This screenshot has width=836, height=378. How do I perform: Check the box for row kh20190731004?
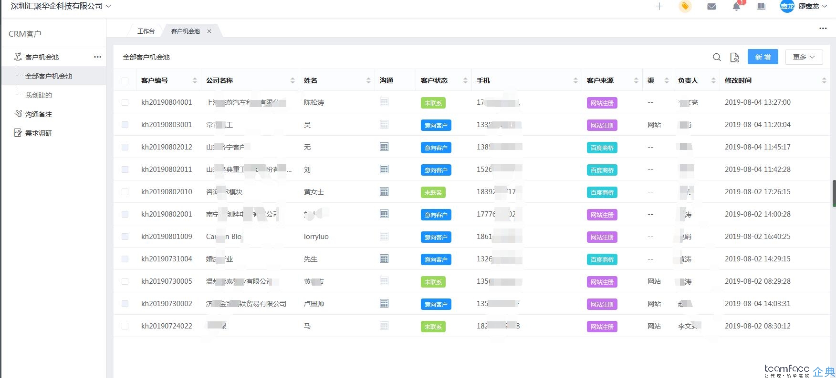[x=125, y=259]
